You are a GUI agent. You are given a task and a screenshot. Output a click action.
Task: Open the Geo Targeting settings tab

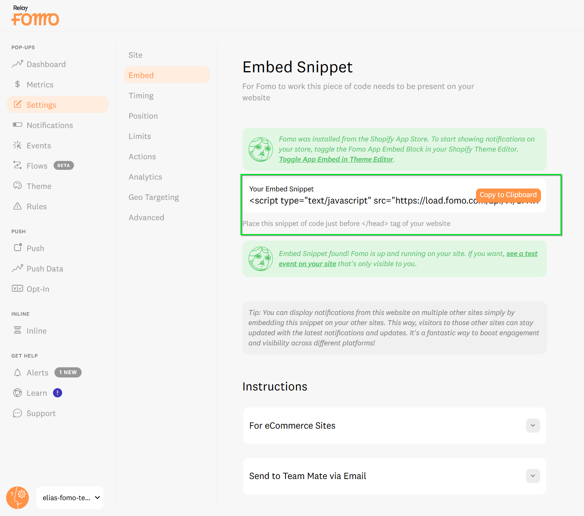coord(154,197)
